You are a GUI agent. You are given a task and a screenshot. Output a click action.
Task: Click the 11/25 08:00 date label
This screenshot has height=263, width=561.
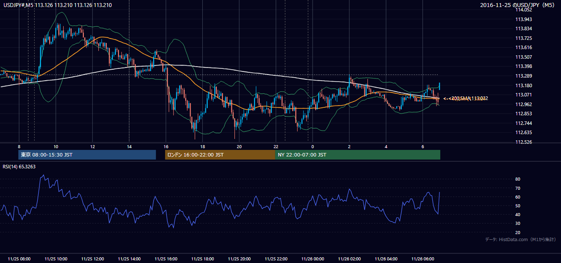[19, 259]
